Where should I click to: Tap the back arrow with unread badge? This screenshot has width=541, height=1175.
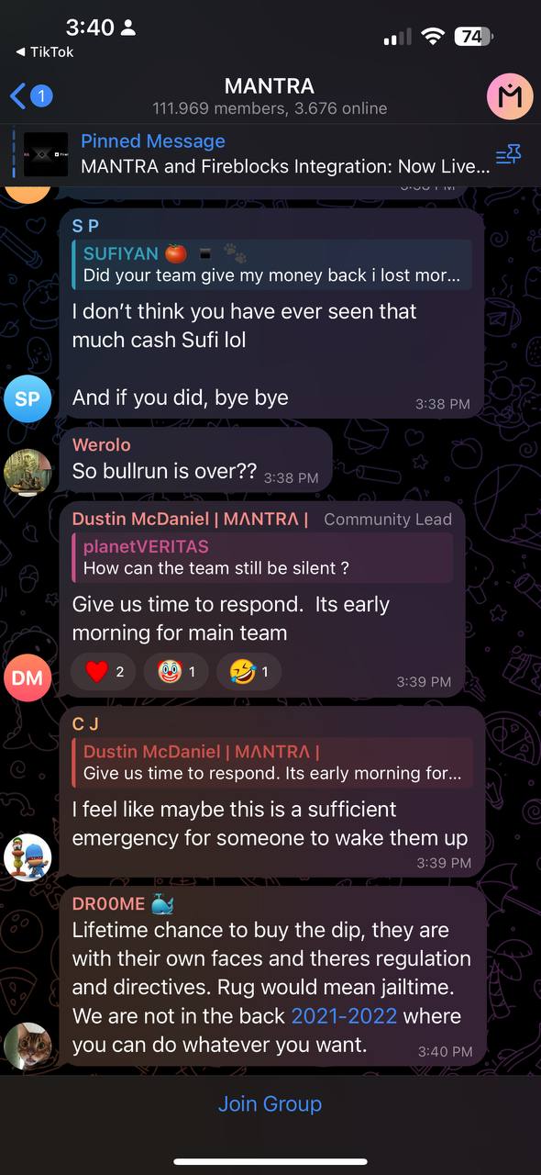[31, 95]
